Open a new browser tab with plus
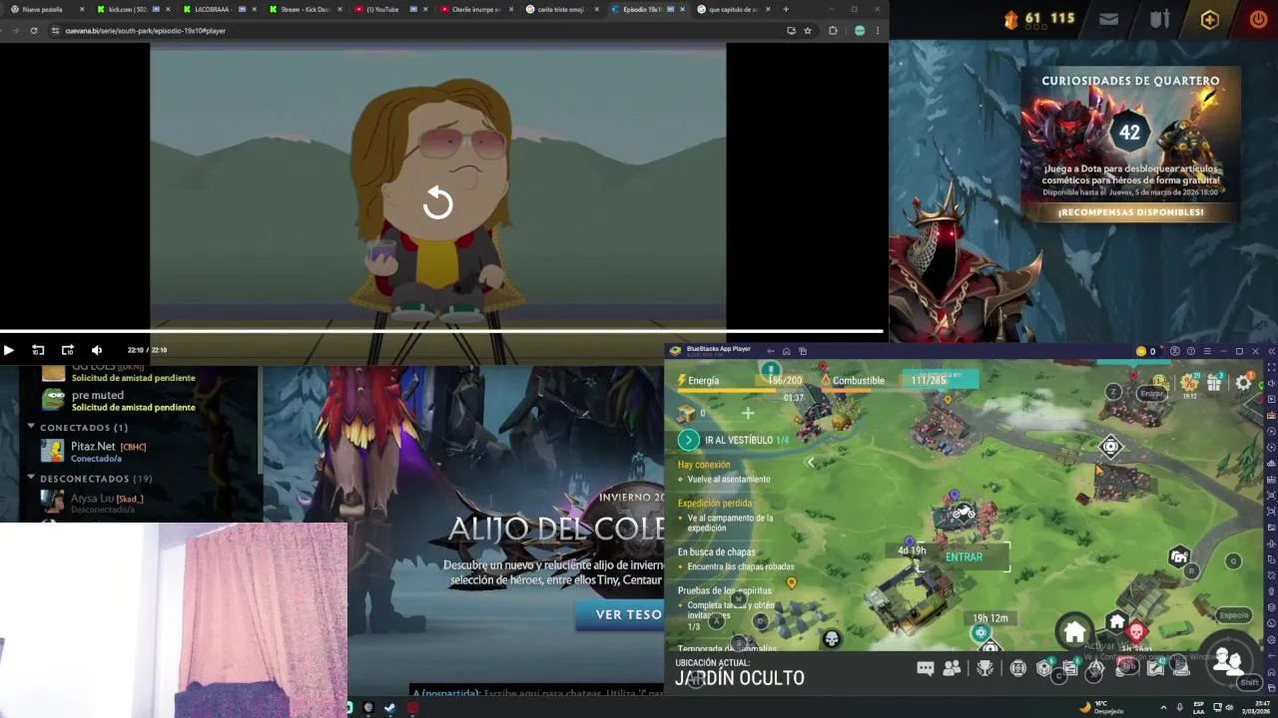The height and width of the screenshot is (718, 1278). coord(786,9)
